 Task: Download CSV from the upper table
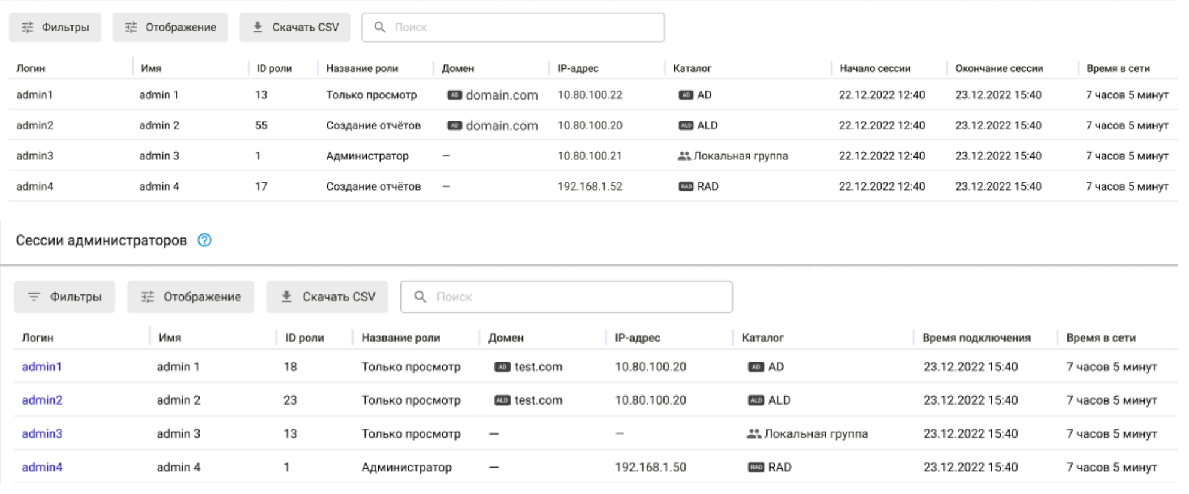295,28
